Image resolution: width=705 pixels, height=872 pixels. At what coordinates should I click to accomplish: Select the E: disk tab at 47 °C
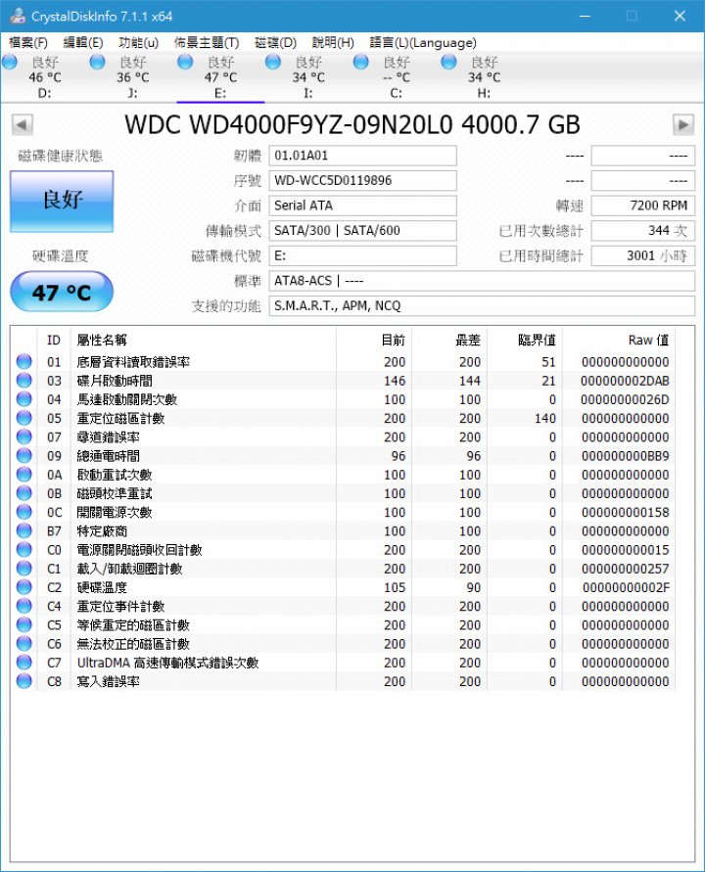[220, 77]
